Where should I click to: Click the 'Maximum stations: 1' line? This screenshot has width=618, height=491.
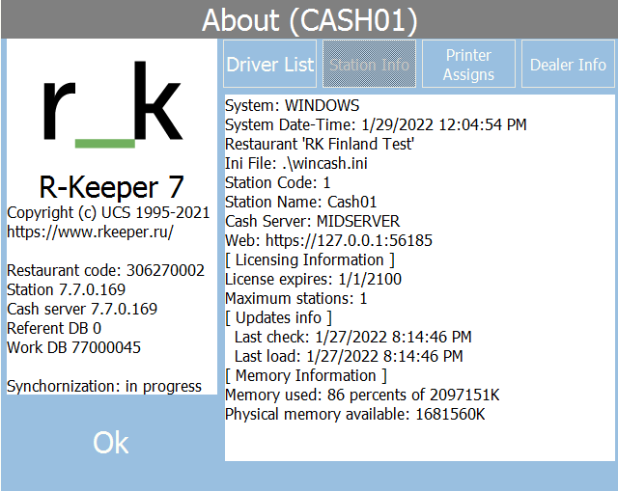[x=295, y=298]
